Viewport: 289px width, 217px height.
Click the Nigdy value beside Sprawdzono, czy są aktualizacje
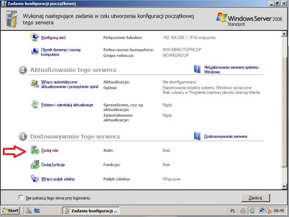pyautogui.click(x=167, y=105)
